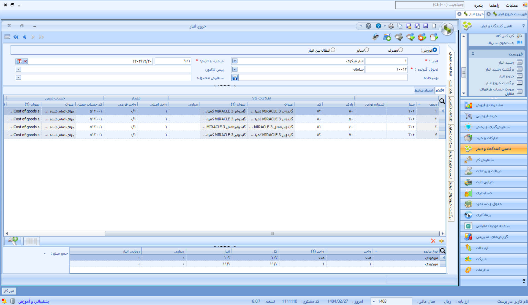Open the پیش فاکتور dropdown arrow
The width and height of the screenshot is (528, 305).
(18, 70)
